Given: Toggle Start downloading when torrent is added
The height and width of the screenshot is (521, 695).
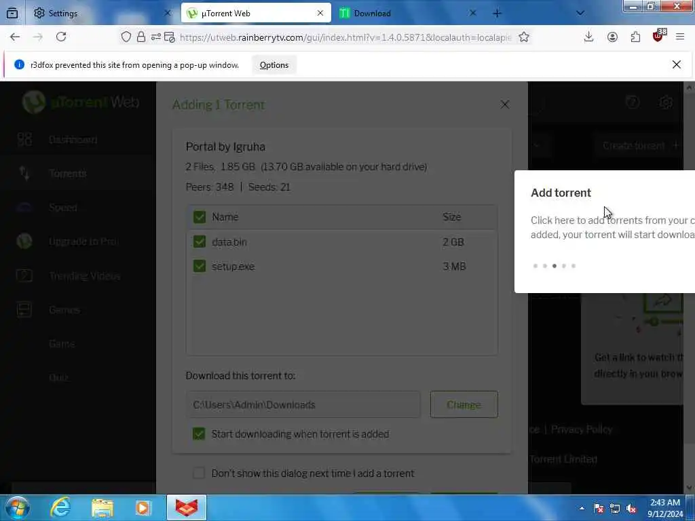Looking at the screenshot, I should point(199,433).
